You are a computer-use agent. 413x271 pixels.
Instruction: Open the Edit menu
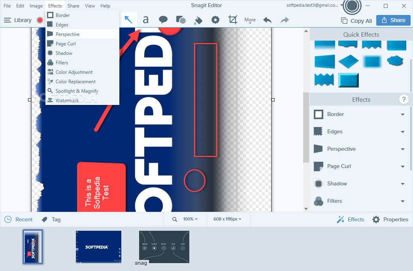20,6
